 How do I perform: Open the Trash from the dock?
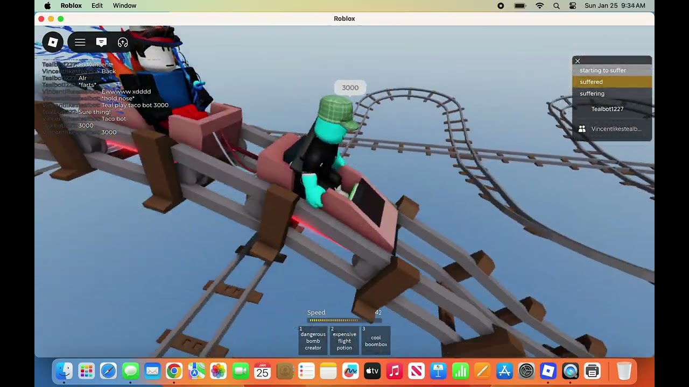click(x=624, y=371)
